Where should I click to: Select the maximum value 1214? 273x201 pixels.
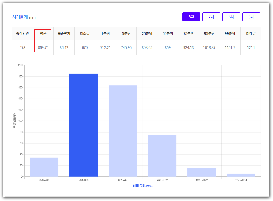point(251,47)
